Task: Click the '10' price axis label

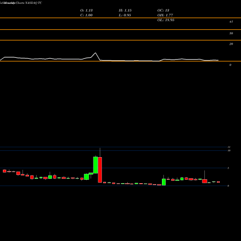Action: tap(229, 150)
